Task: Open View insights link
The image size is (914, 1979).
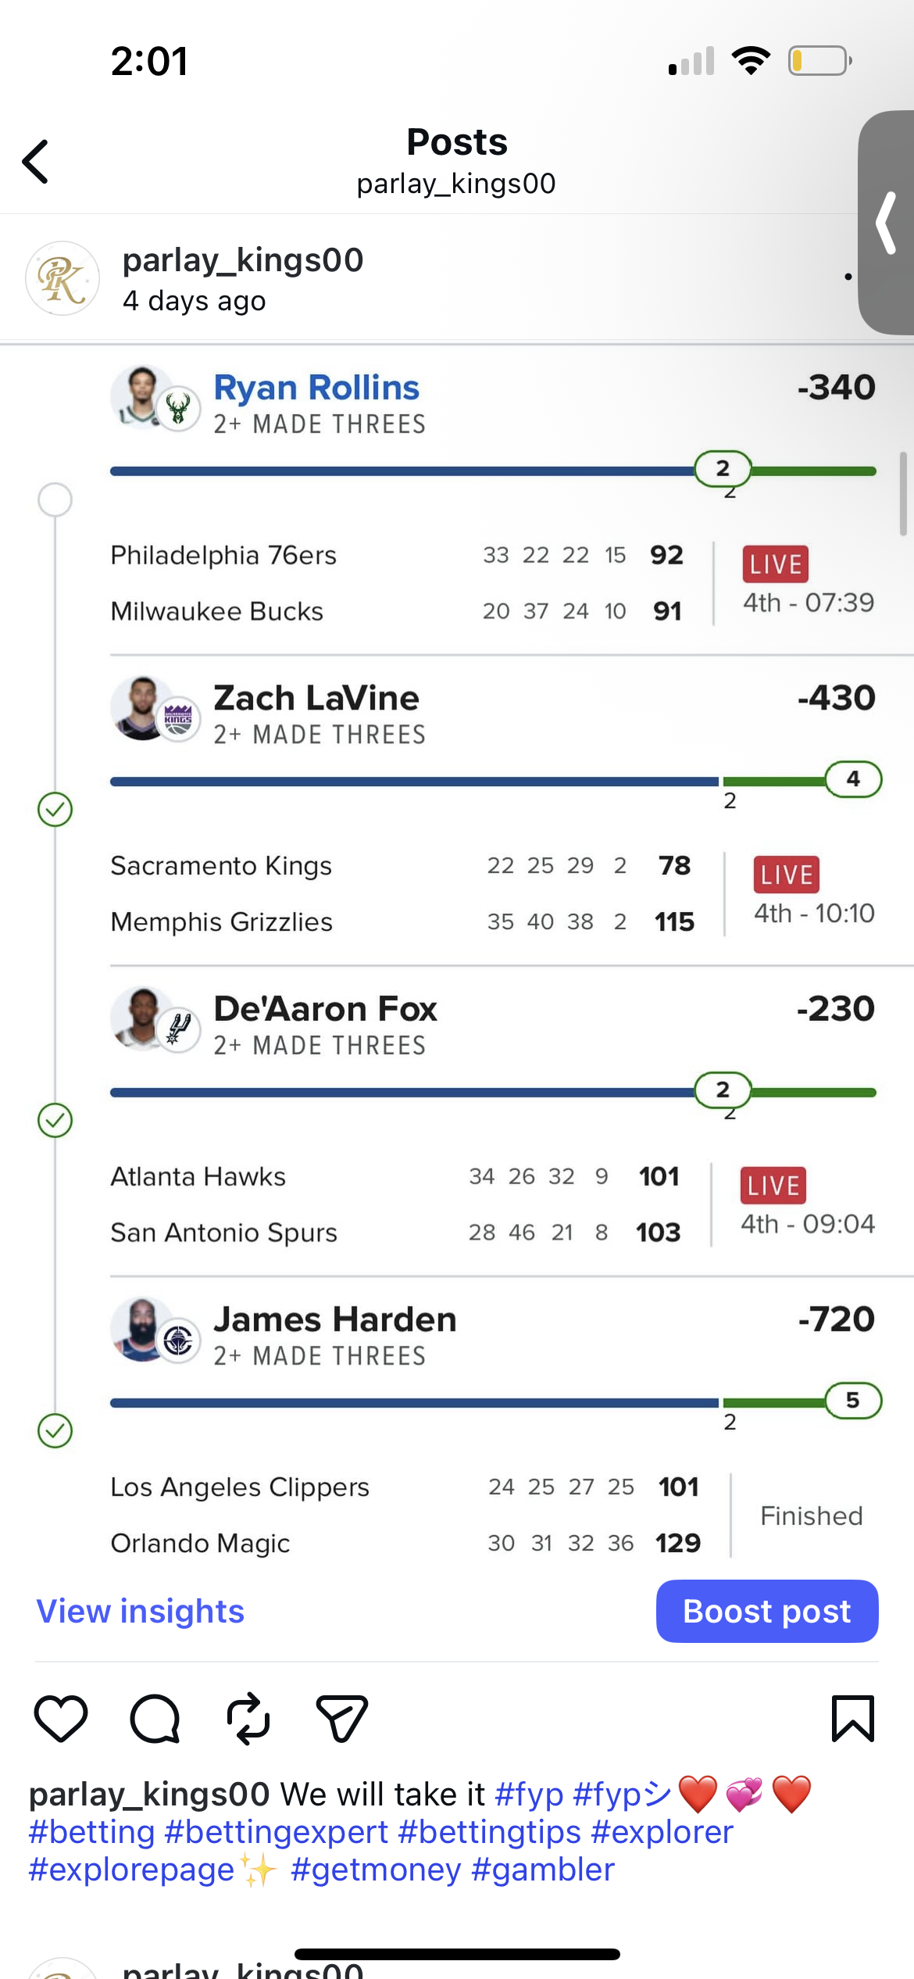Action: [x=141, y=1611]
